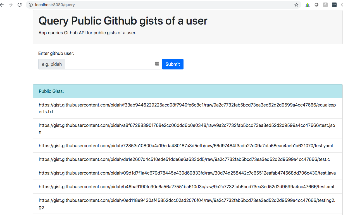View site information icon in address bar
The image size is (343, 215).
coord(31,5)
